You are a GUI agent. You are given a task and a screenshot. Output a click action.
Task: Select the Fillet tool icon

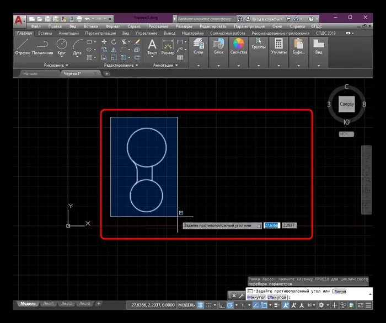click(124, 50)
